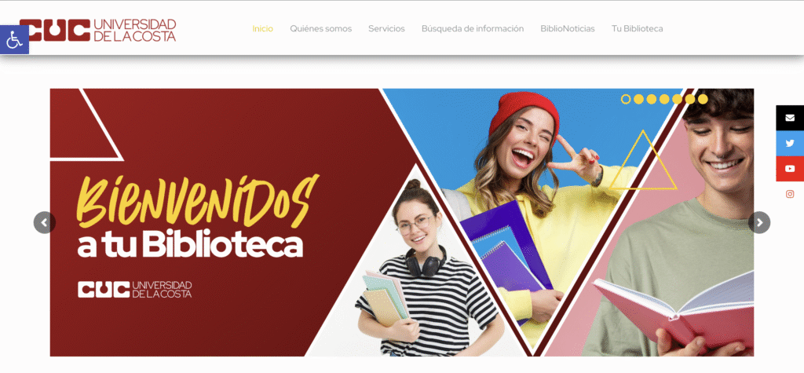The width and height of the screenshot is (804, 373).
Task: Open the Tu Biblioteca link
Action: [637, 29]
